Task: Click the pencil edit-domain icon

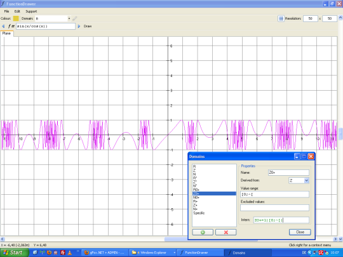Action: click(x=74, y=18)
